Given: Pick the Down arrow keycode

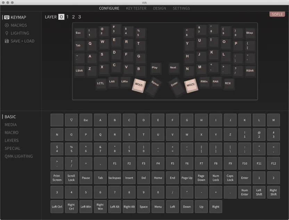Looking at the screenshot, I should (187, 207).
